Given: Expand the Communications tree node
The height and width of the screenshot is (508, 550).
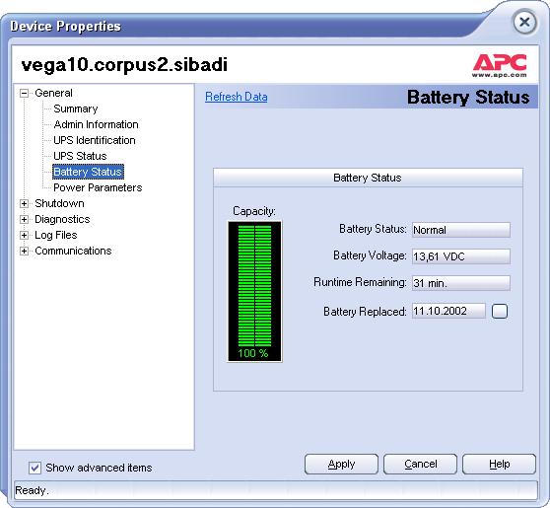Looking at the screenshot, I should [x=24, y=251].
